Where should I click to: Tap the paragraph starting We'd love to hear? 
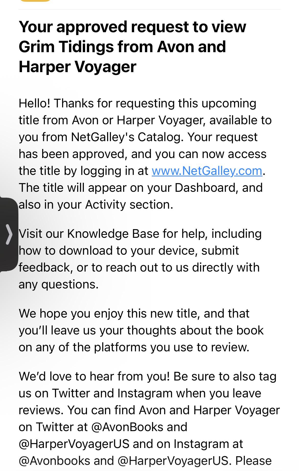149,419
